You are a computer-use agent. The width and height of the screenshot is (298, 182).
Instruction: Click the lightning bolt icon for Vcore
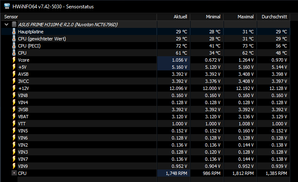point(14,60)
